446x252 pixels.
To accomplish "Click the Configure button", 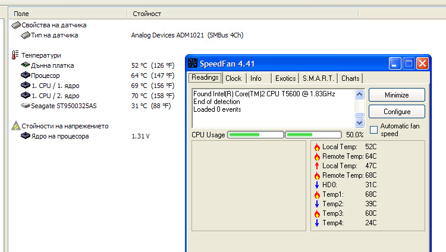I will pos(397,112).
